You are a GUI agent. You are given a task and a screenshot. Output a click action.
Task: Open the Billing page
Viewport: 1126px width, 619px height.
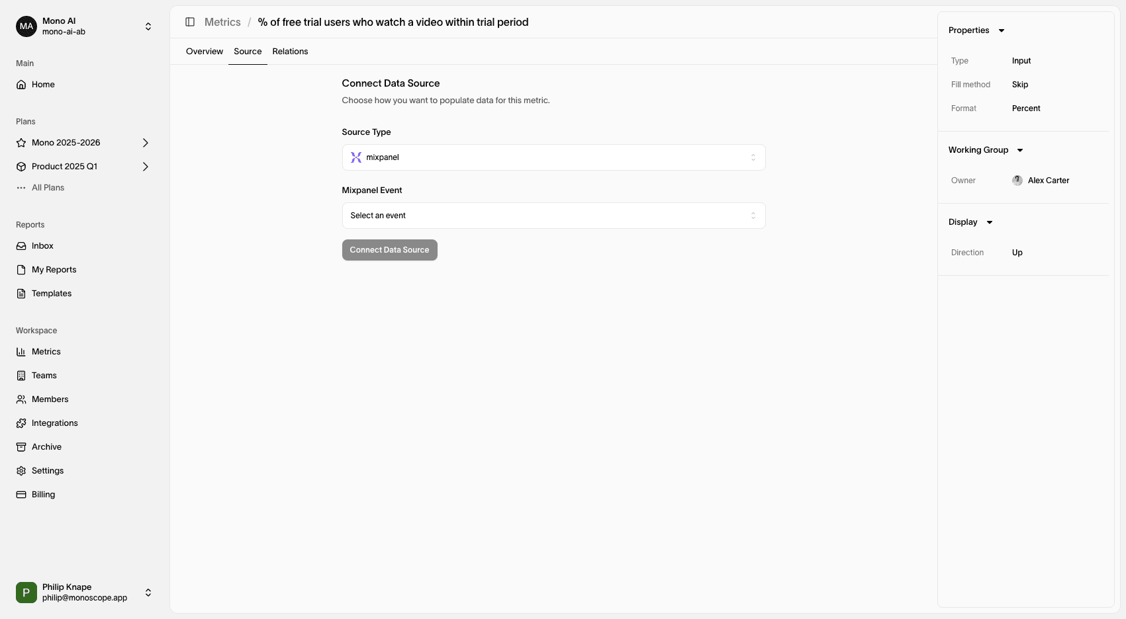(x=42, y=494)
